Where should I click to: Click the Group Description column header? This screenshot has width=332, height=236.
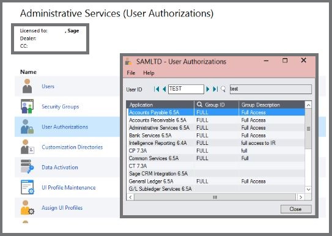click(x=272, y=105)
